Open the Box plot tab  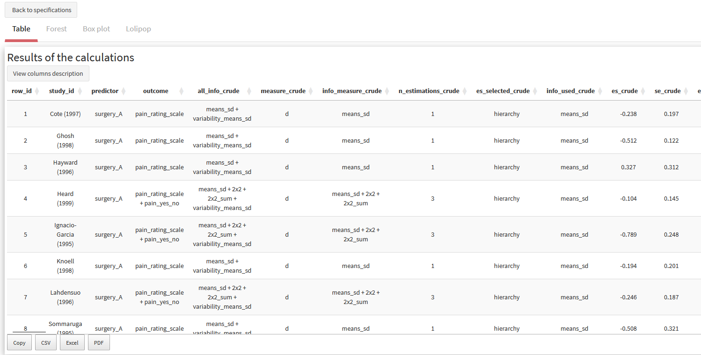96,29
